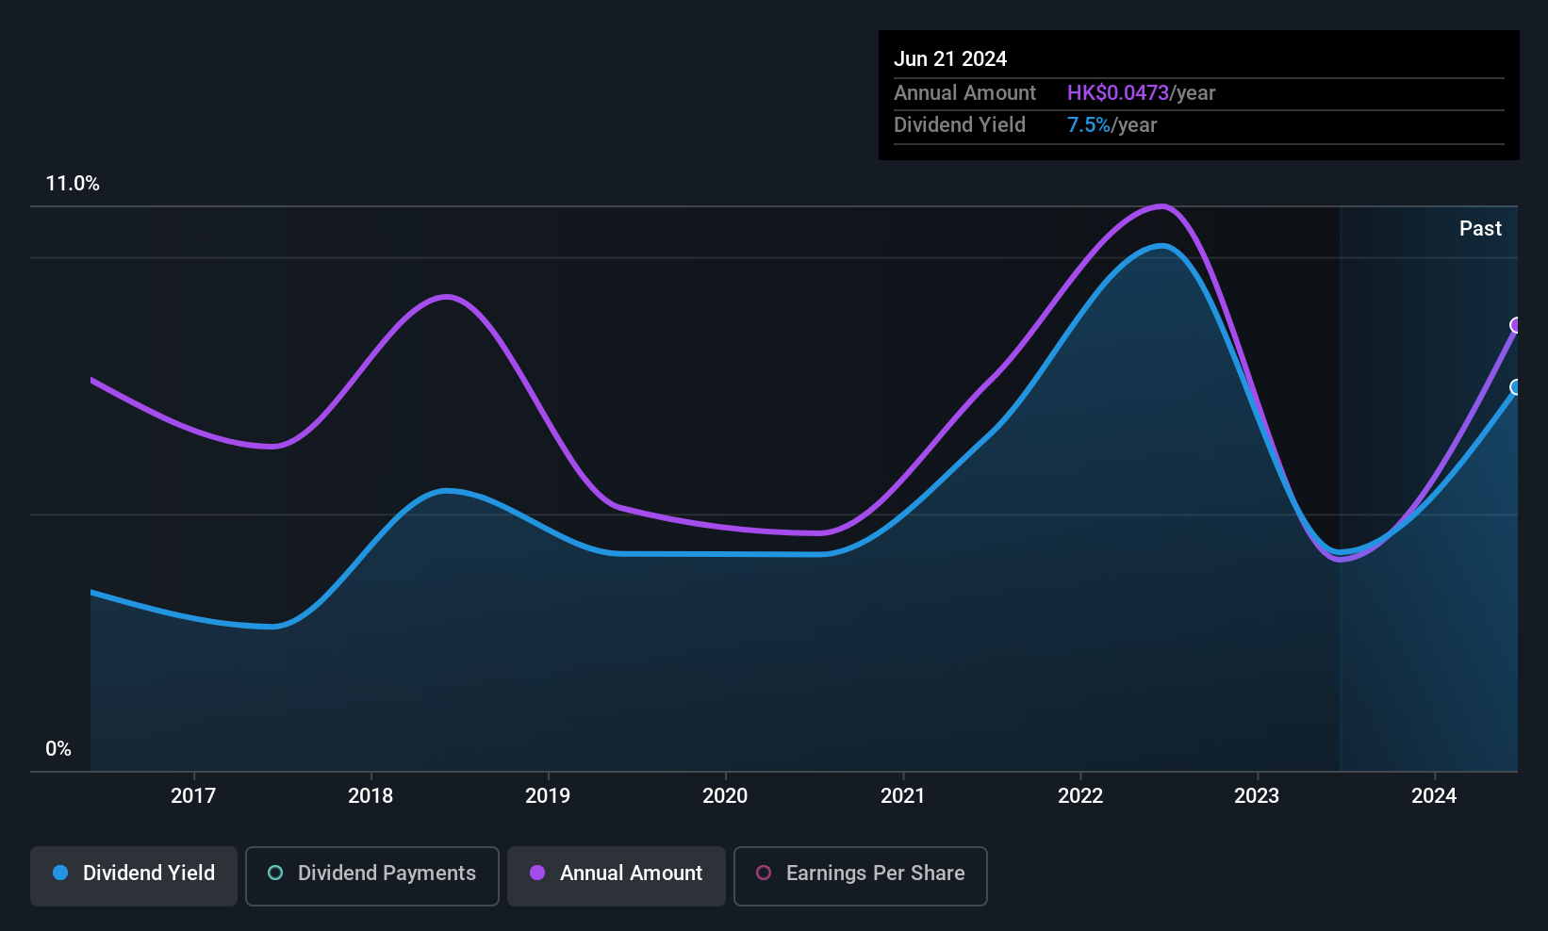Toggle the Annual Amount series
Screen dimensions: 1548x931
tap(617, 876)
